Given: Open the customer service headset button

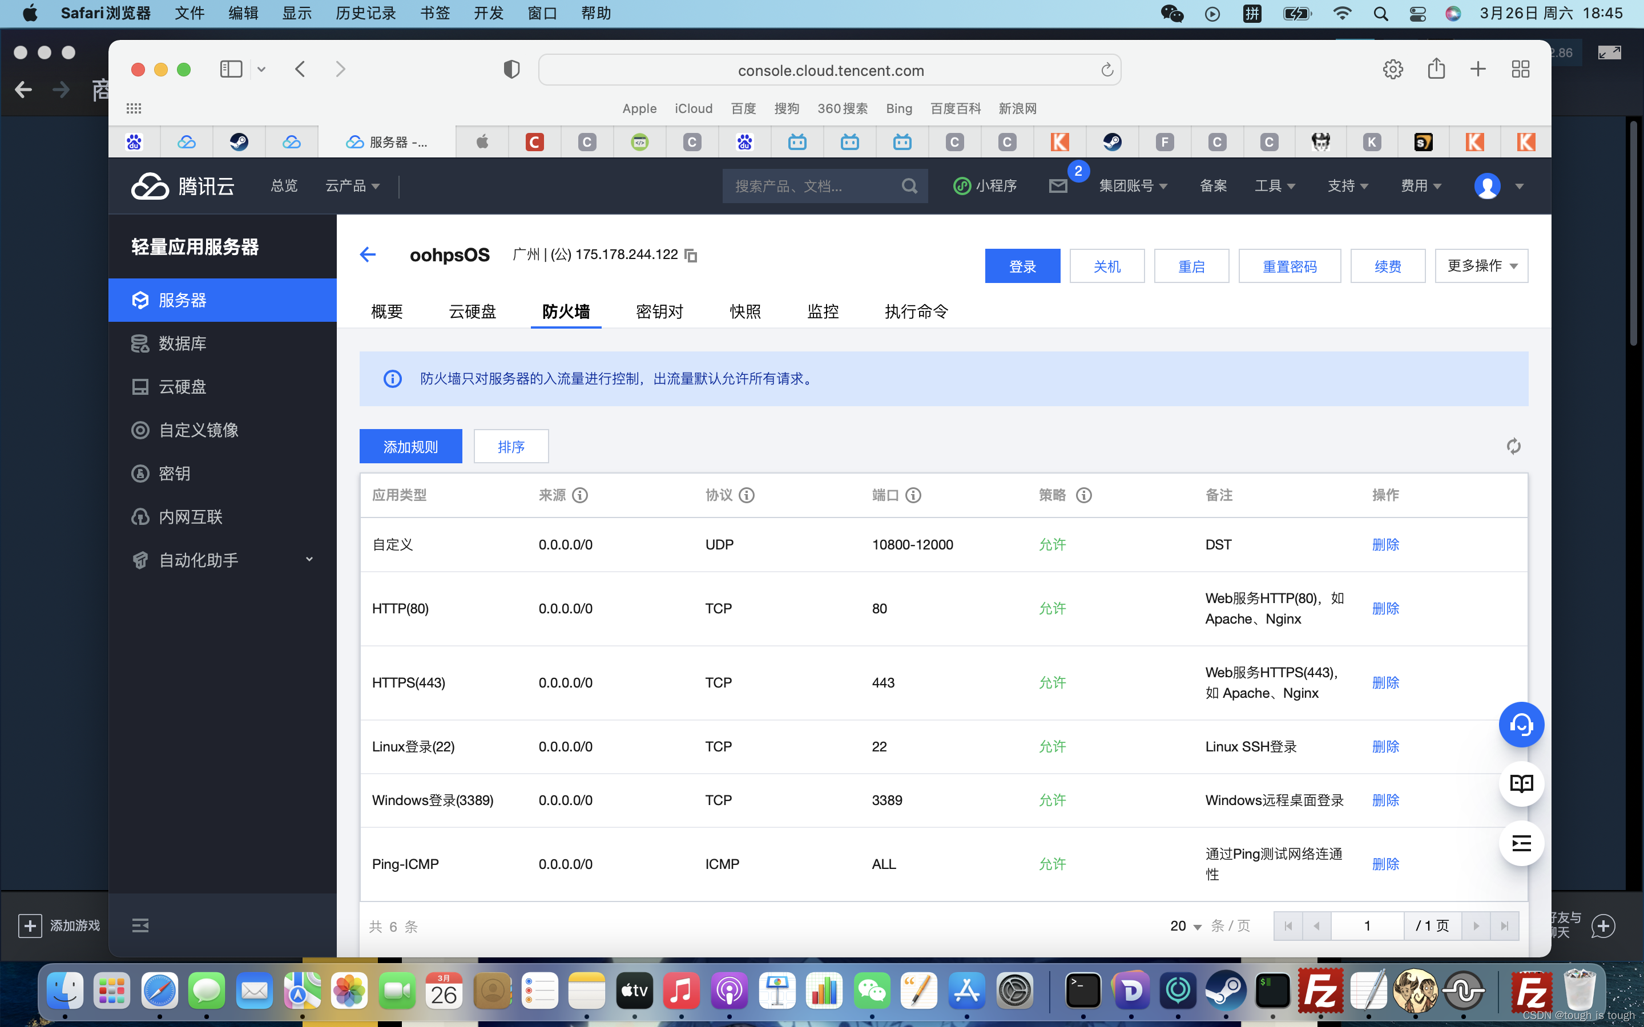Looking at the screenshot, I should click(x=1521, y=725).
